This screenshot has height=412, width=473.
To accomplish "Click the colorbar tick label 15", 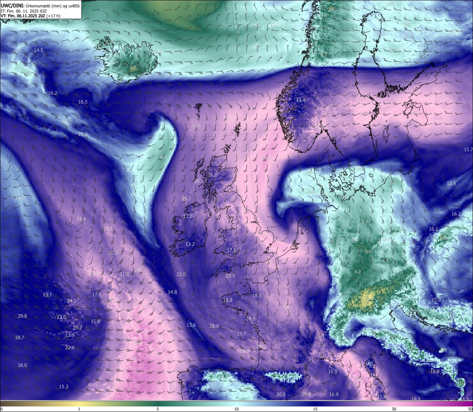I will (315, 409).
